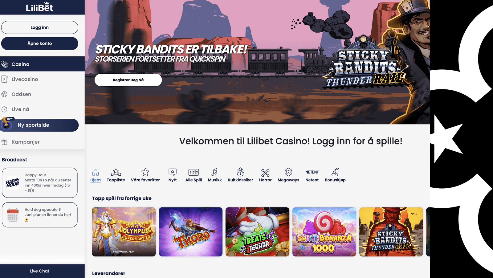Open the Netent provider tab
This screenshot has width=493, height=278.
click(312, 176)
